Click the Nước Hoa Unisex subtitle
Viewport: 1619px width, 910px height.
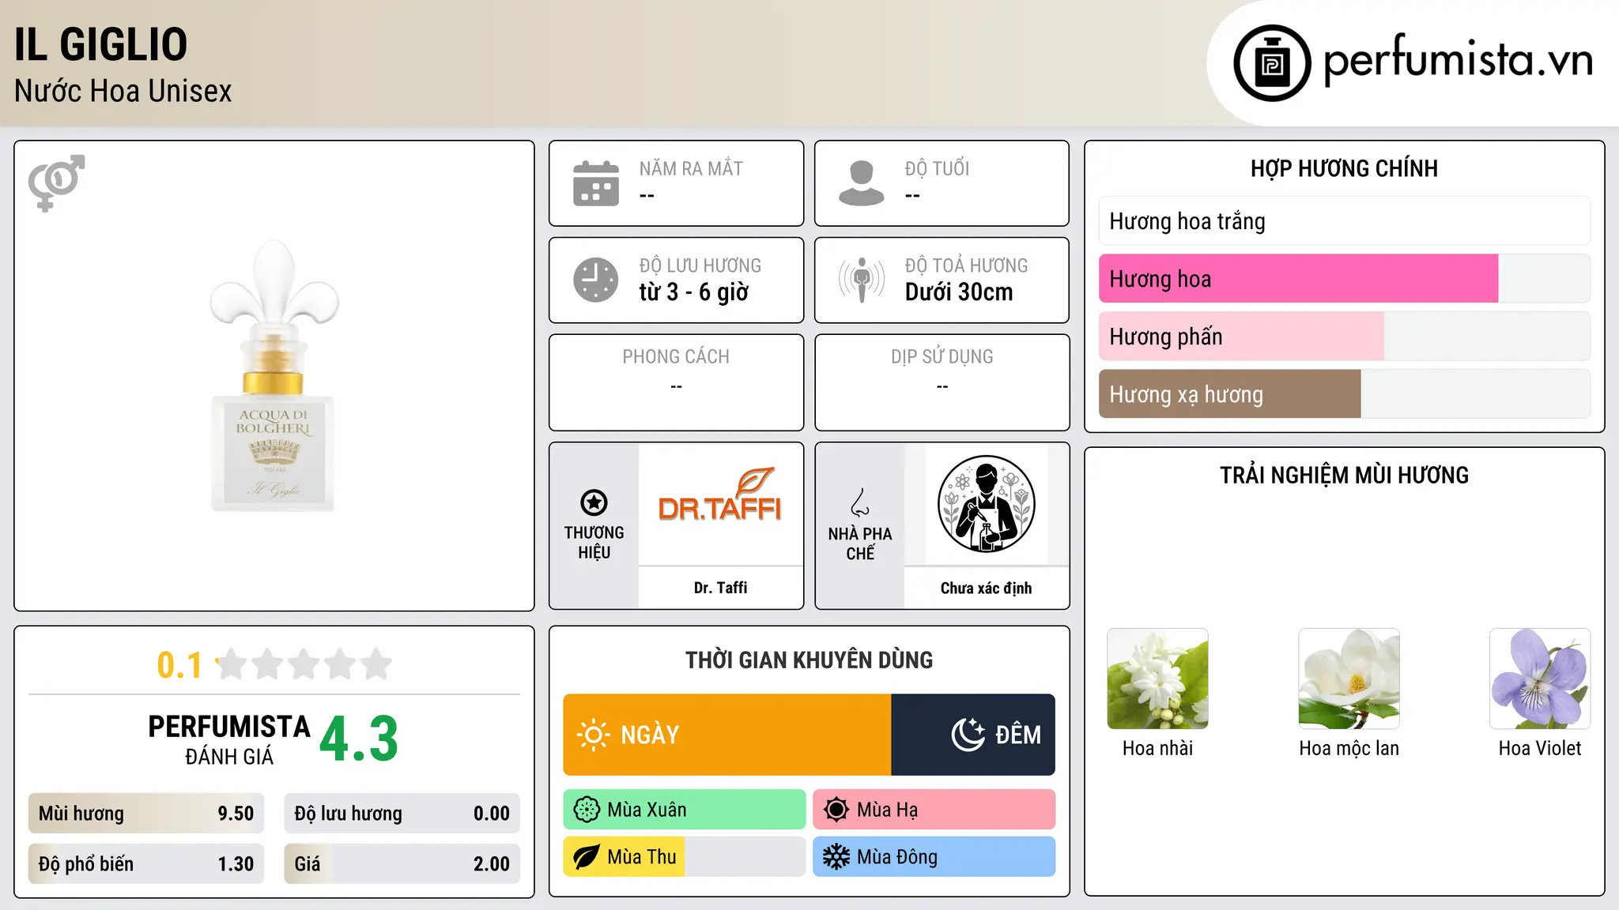point(123,92)
